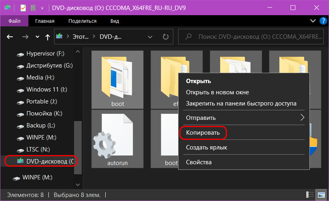329x201 pixels.
Task: Select the WINPE (M:) entry above LTSC (N:)
Action: point(40,137)
